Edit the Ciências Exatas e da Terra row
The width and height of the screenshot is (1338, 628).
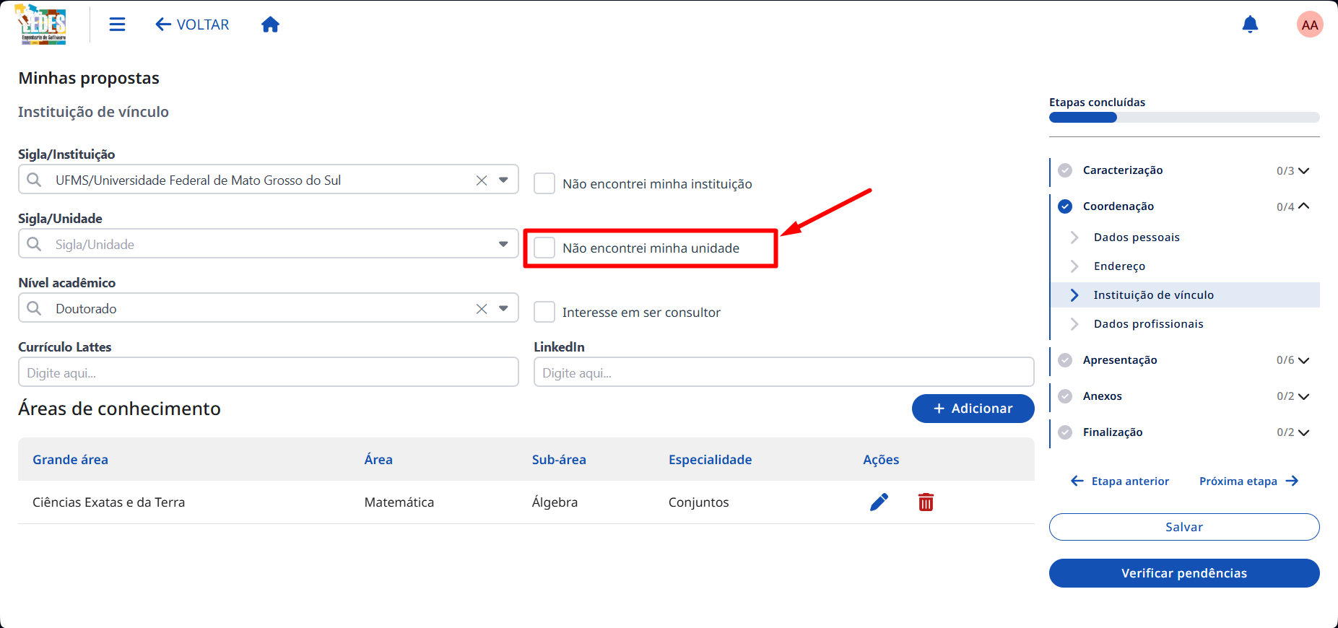point(879,502)
